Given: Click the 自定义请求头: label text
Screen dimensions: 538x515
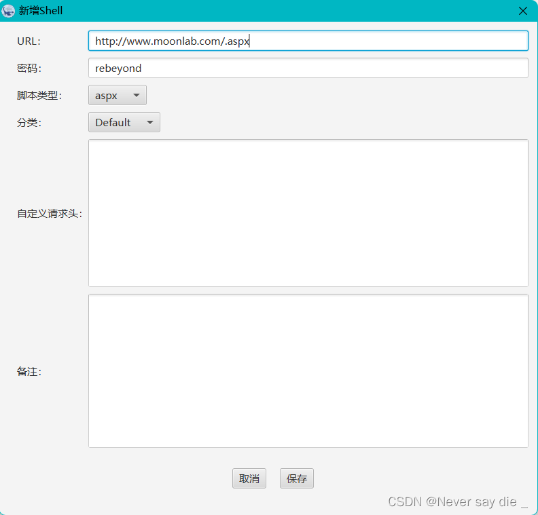Looking at the screenshot, I should click(50, 214).
